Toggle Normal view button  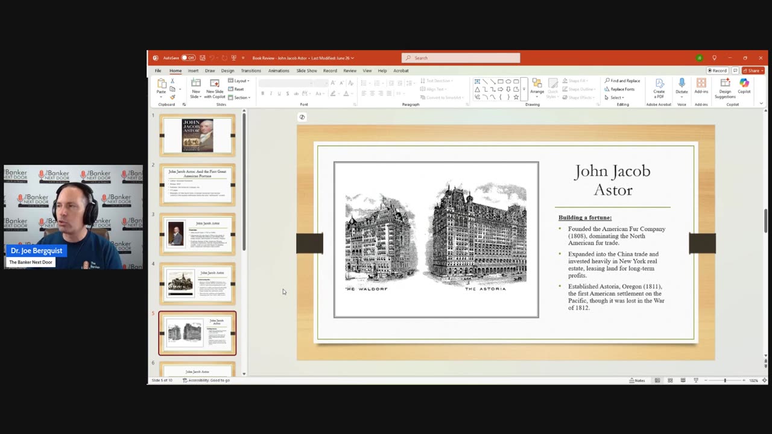pos(657,380)
